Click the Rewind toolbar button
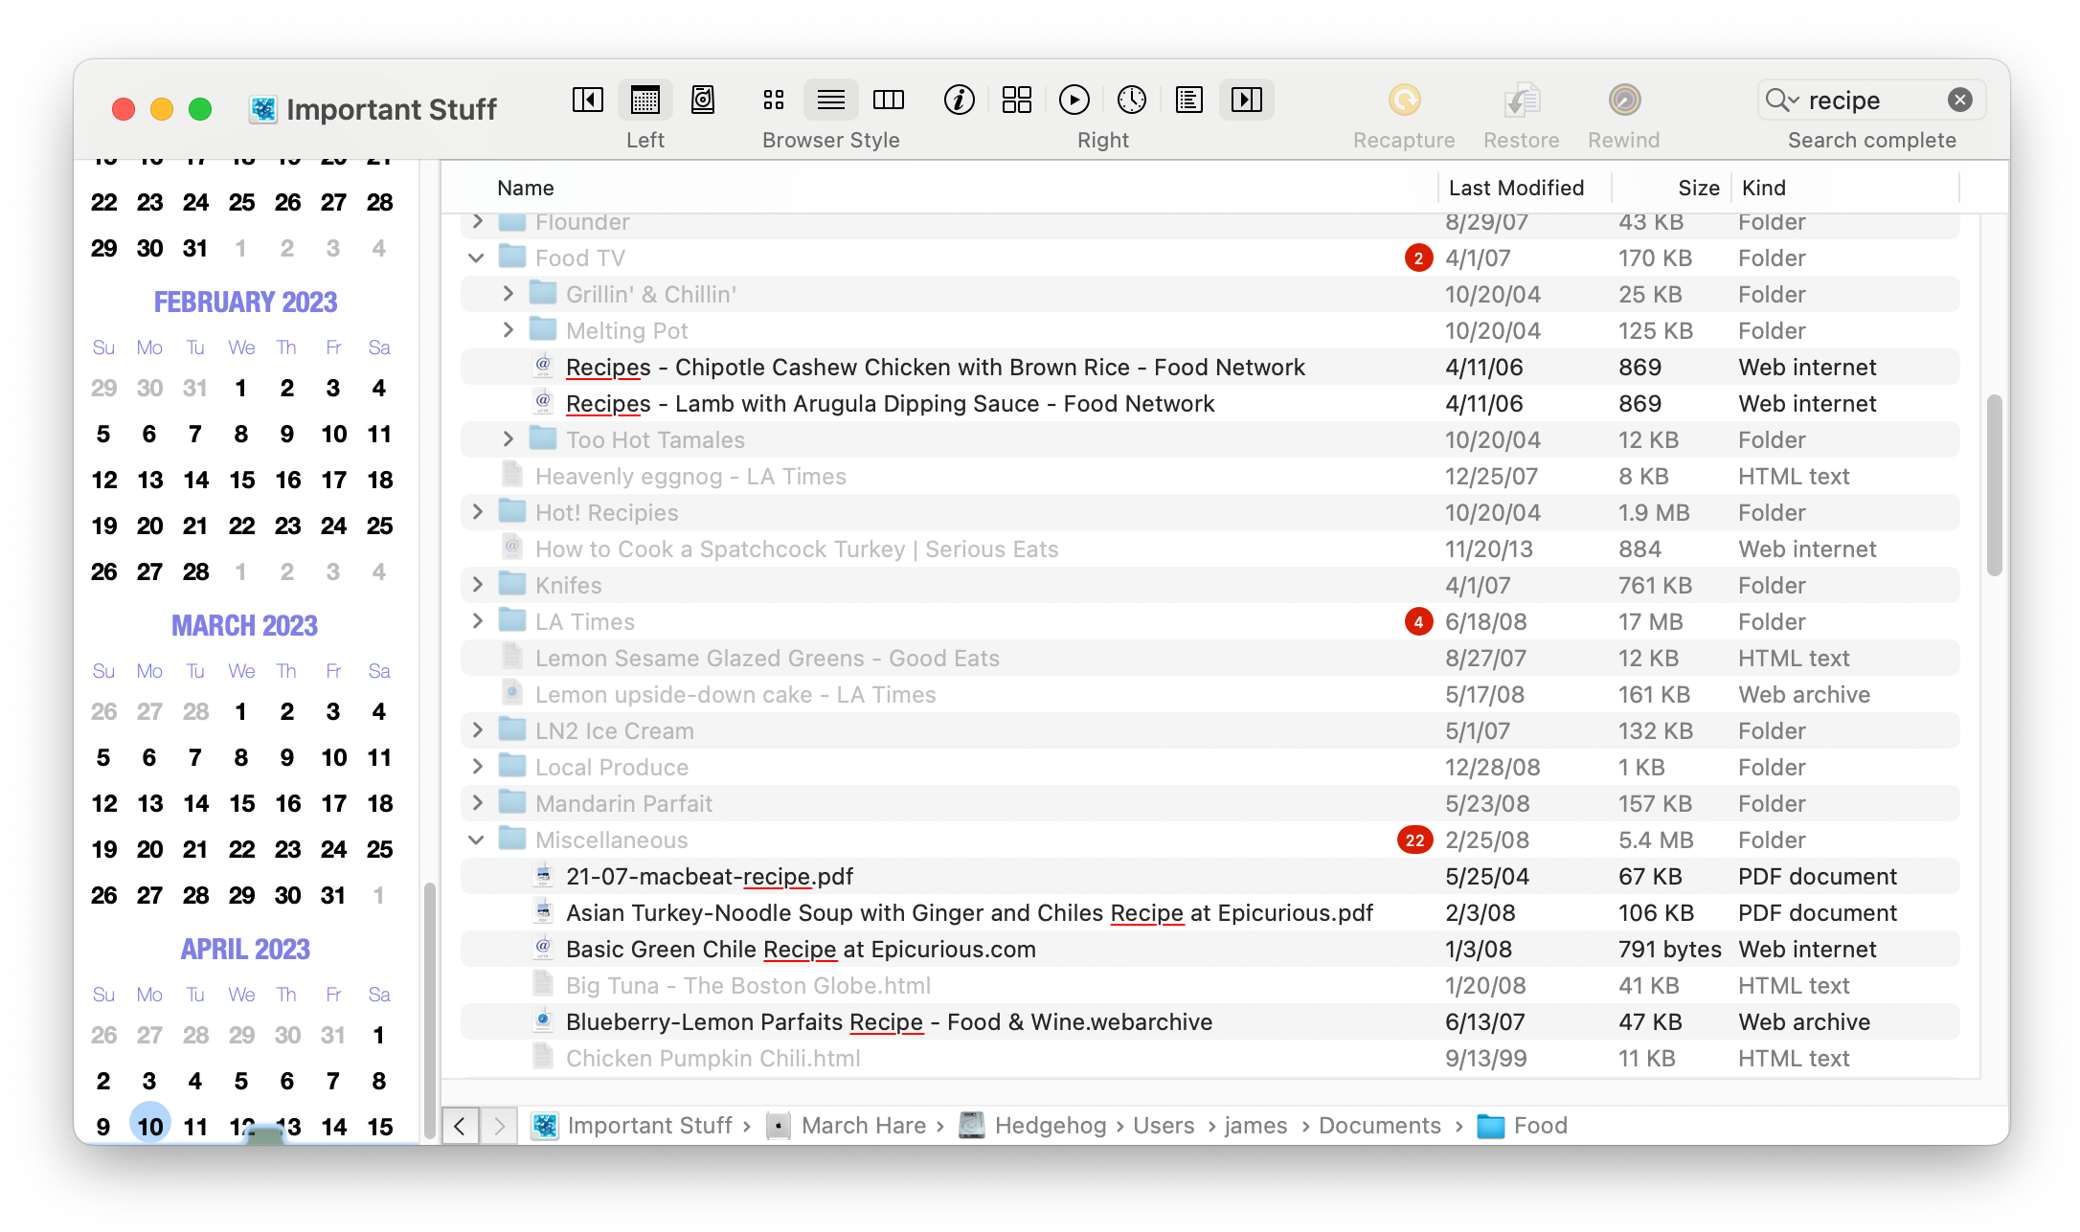 click(1624, 115)
